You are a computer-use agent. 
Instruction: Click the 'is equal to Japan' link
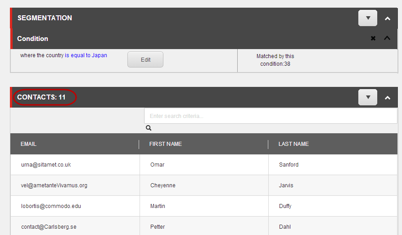86,55
